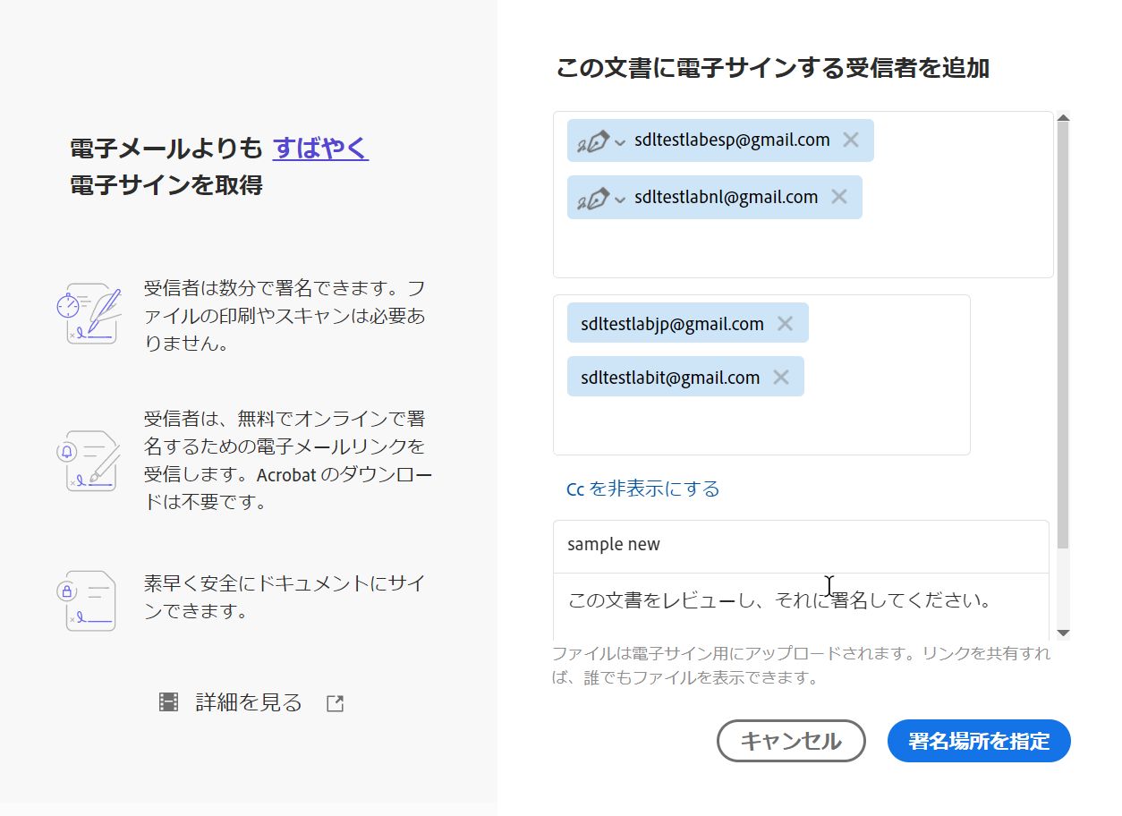The width and height of the screenshot is (1122, 816).
Task: Hide the Cc field via Cc を非表示にする
Action: tap(642, 489)
